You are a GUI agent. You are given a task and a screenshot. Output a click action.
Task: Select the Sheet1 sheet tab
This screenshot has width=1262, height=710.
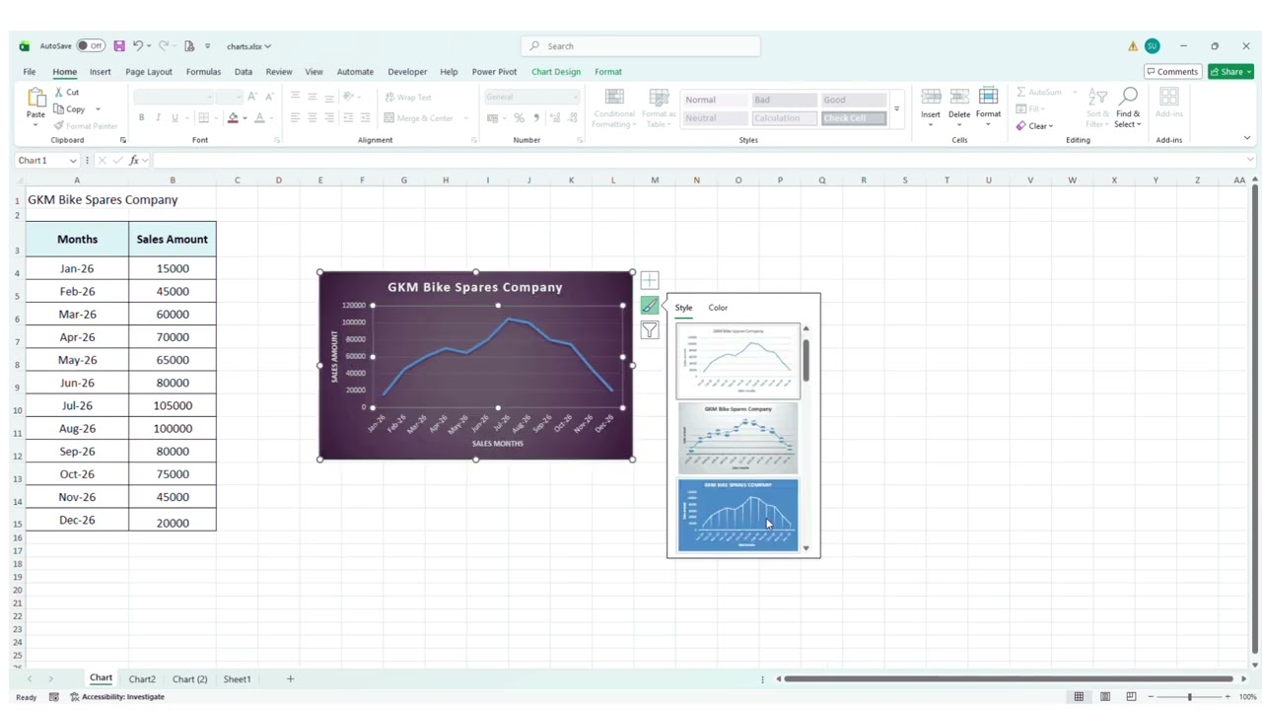click(x=237, y=679)
